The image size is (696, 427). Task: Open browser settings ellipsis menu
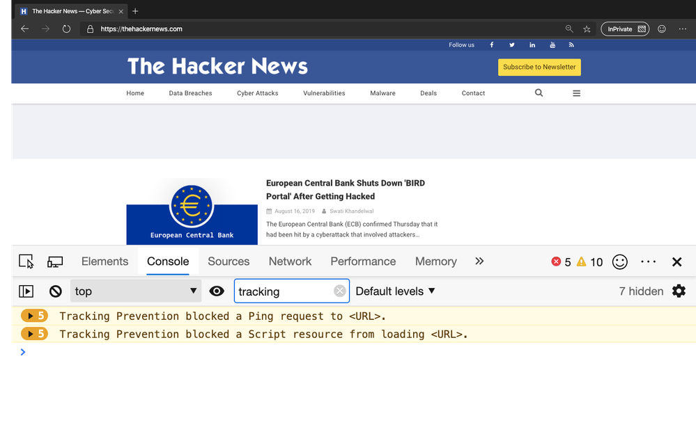click(x=682, y=29)
